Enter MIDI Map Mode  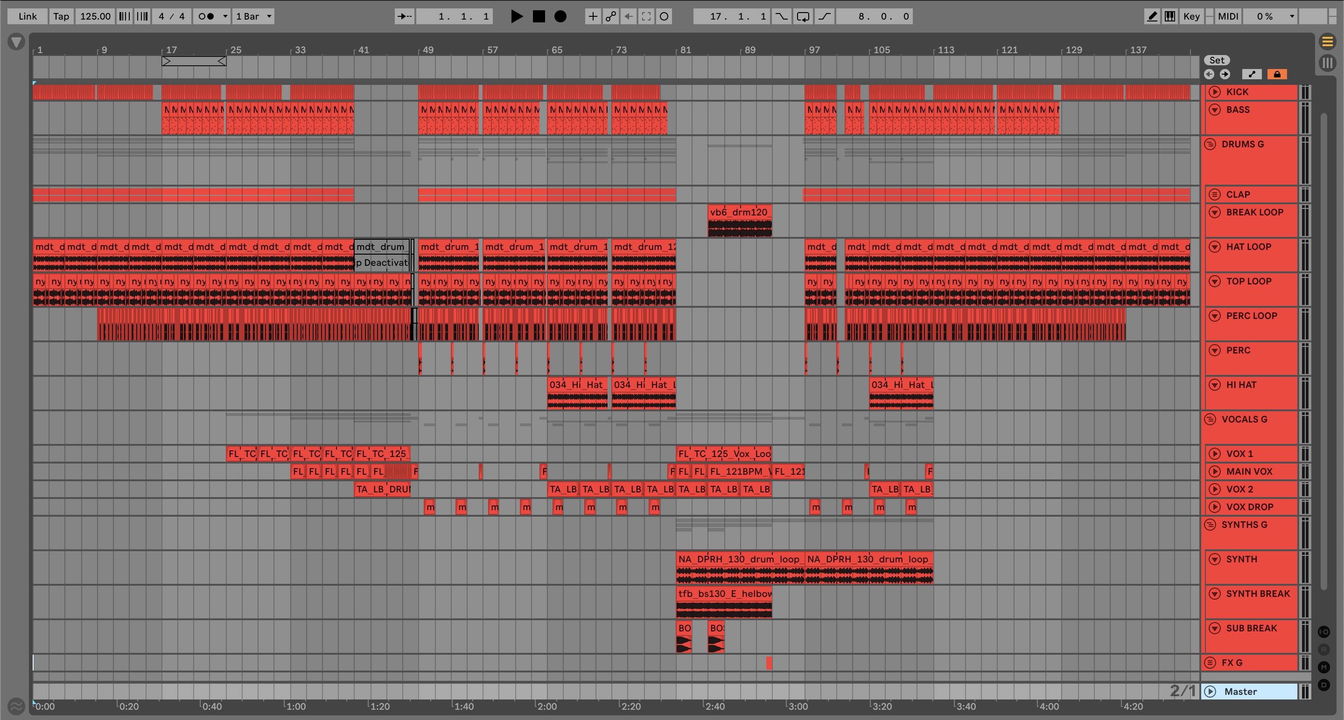1228,16
